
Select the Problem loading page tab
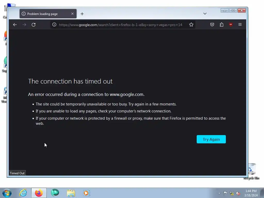tap(48, 14)
